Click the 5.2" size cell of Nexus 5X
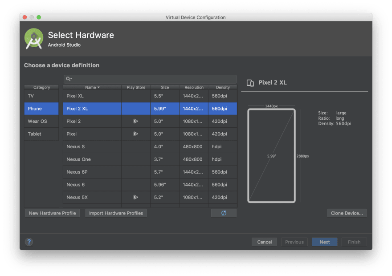This screenshot has width=392, height=276. coord(165,197)
